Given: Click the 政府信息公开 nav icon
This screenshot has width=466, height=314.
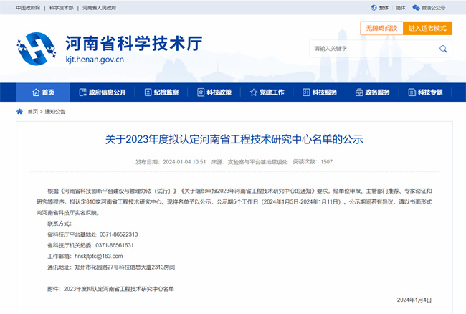Looking at the screenshot, I should tap(83, 92).
